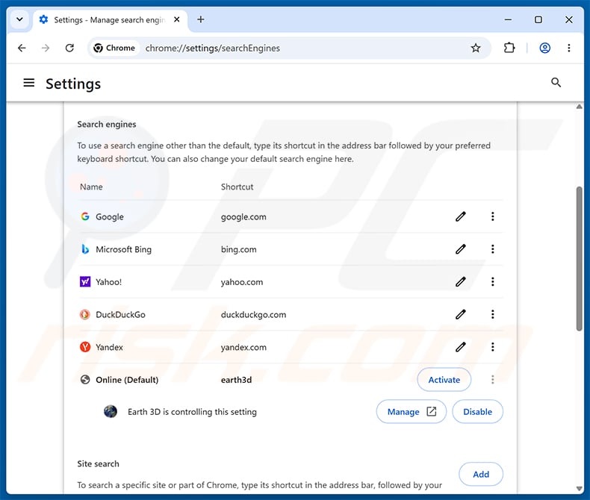This screenshot has height=500, width=590.
Task: Manage the Earth 3D extension
Action: point(412,412)
